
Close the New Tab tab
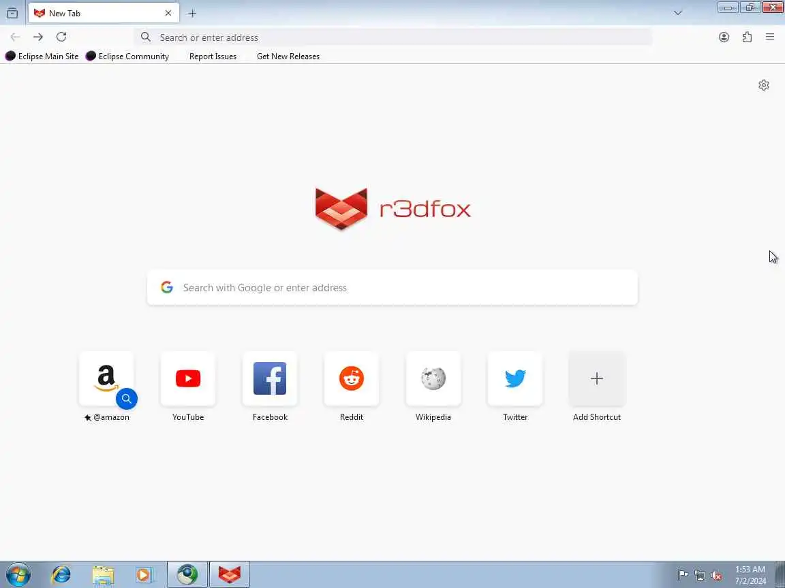click(168, 13)
